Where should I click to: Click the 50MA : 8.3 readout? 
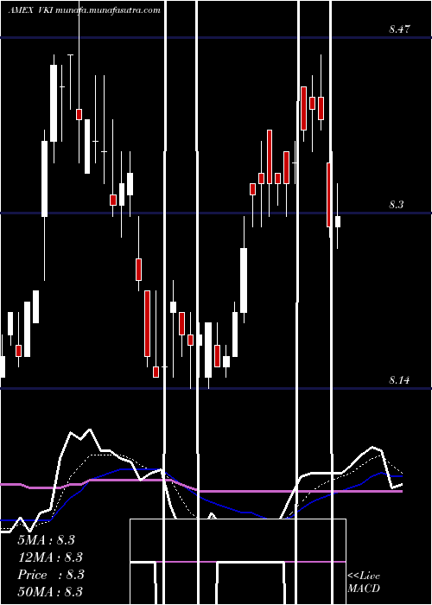pos(50,591)
